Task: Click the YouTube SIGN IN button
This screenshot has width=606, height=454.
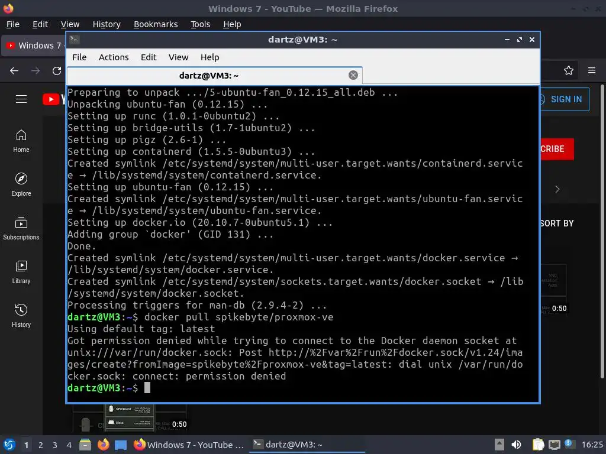Action: pos(565,99)
